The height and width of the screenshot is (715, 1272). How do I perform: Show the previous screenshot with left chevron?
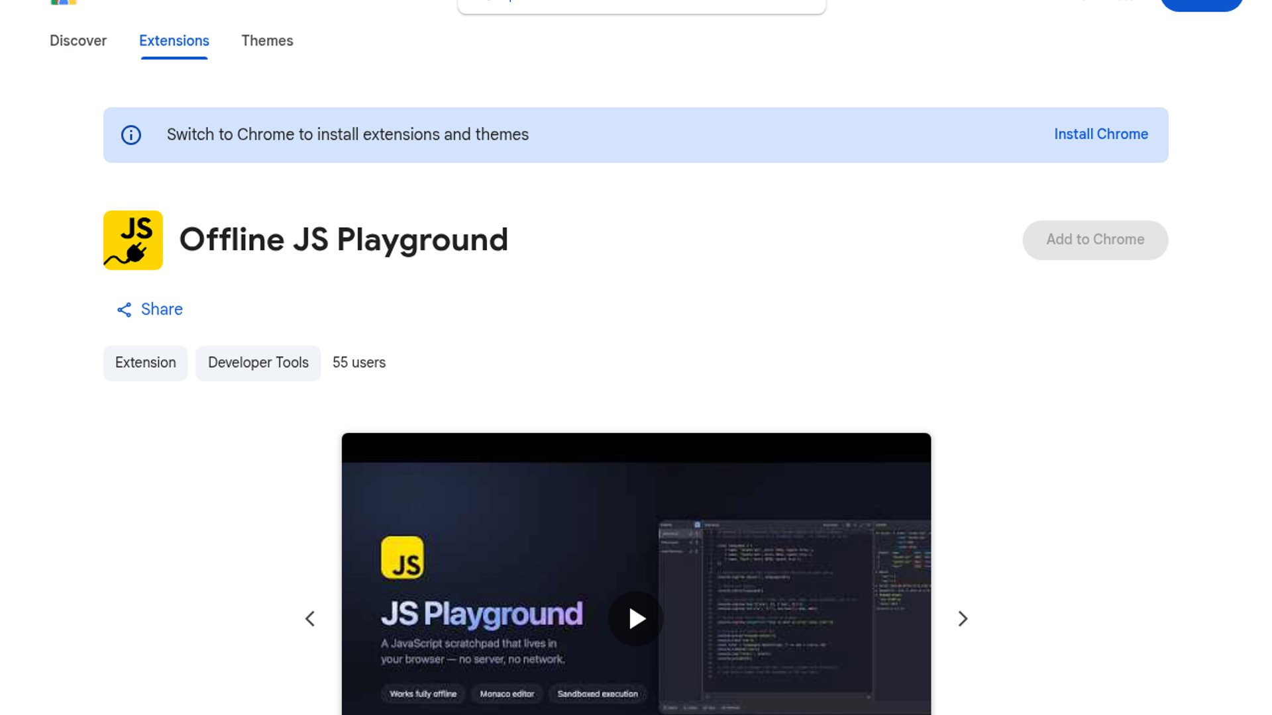click(310, 618)
